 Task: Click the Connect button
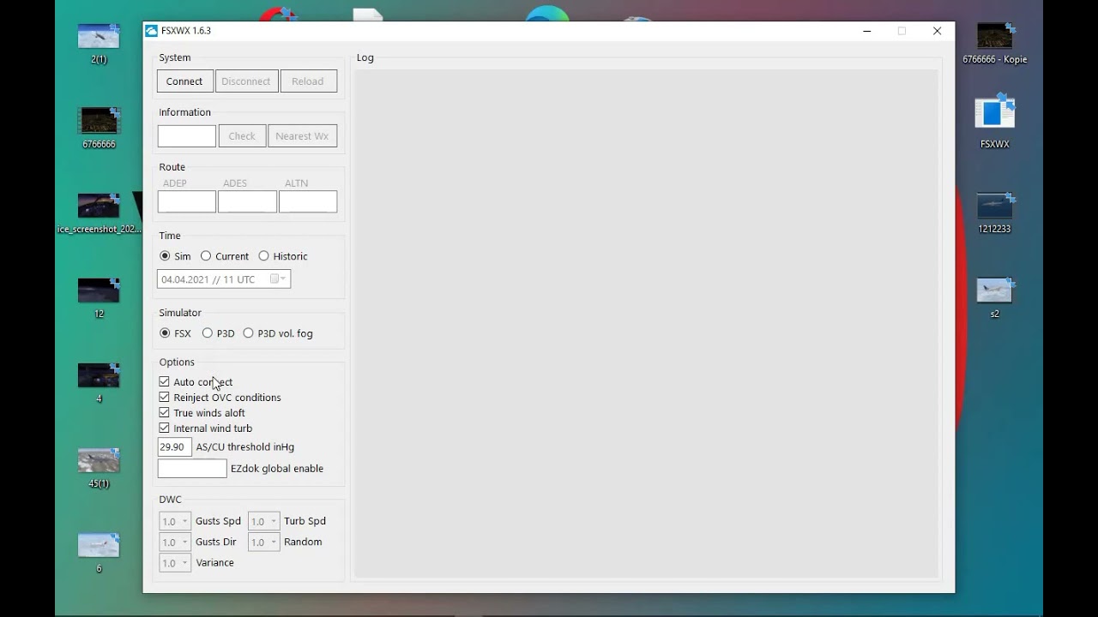click(x=184, y=81)
